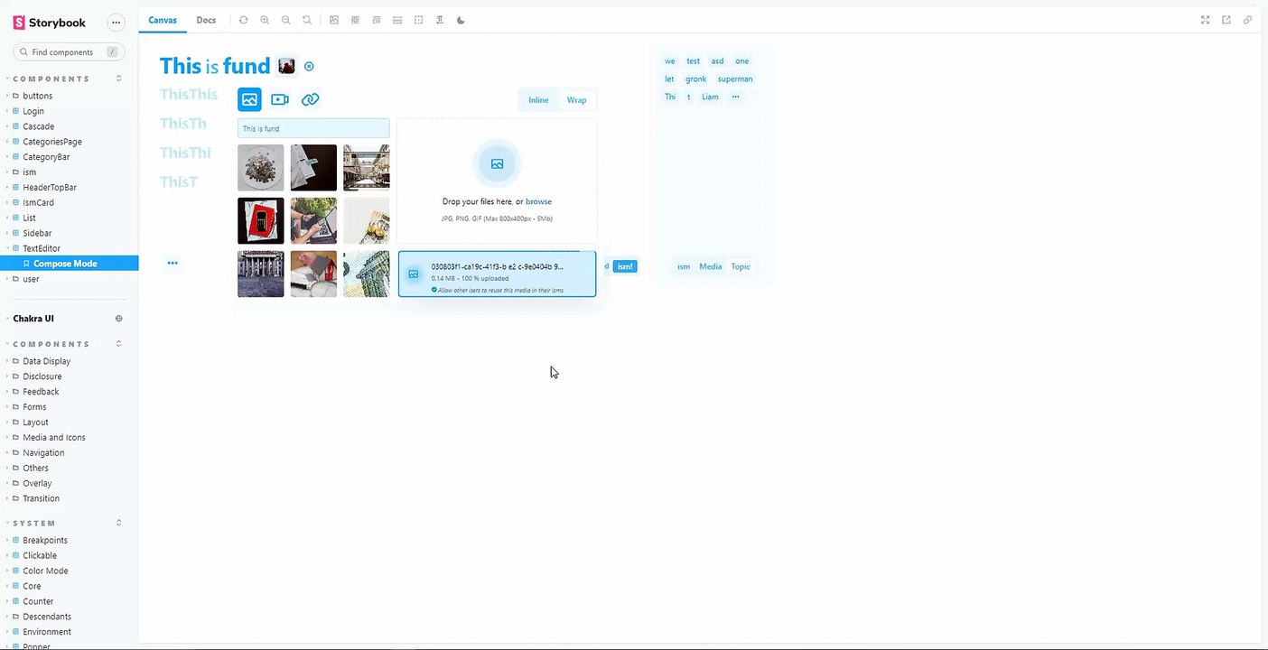Toggle the outline dashed-square icon

[x=418, y=20]
